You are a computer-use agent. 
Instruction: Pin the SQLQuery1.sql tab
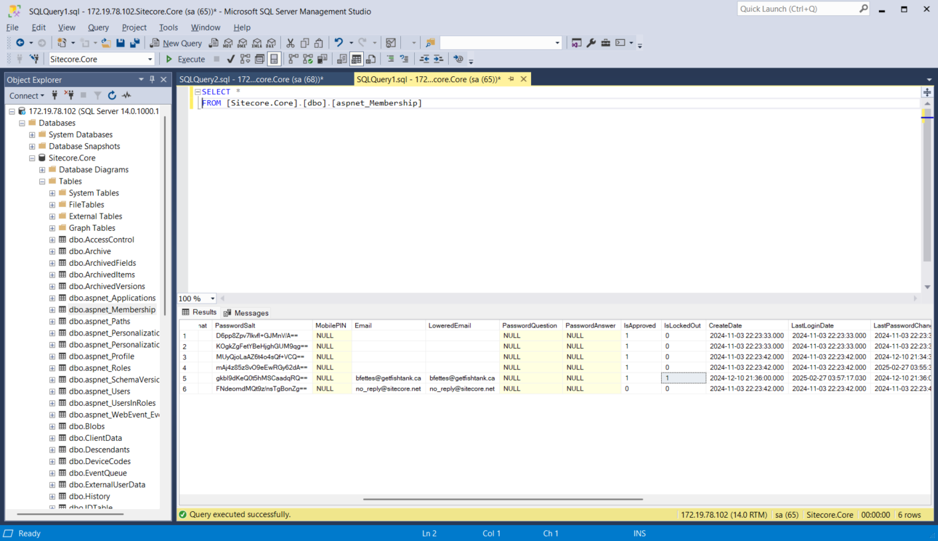(x=511, y=79)
